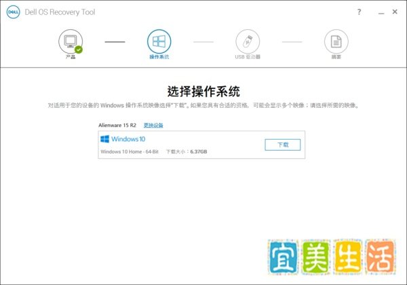Click the Dell OS Recovery Tool title
The image size is (407, 285).
pyautogui.click(x=60, y=12)
